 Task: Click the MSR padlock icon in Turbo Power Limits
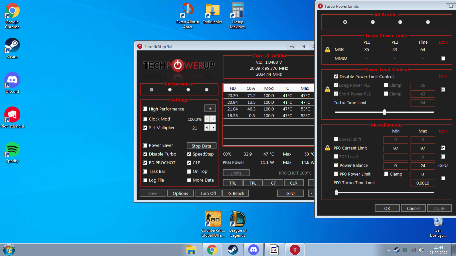[327, 50]
